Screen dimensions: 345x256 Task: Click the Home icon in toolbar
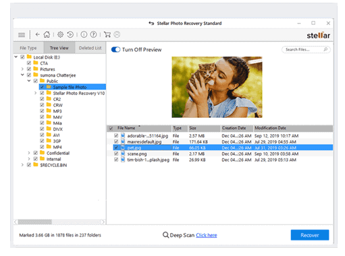coord(47,34)
